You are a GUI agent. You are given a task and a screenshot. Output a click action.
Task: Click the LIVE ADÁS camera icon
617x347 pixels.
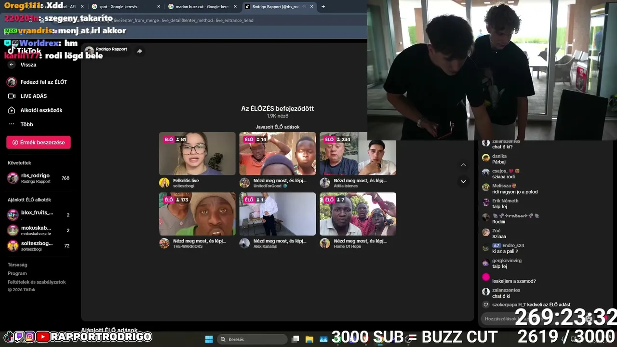(x=12, y=96)
